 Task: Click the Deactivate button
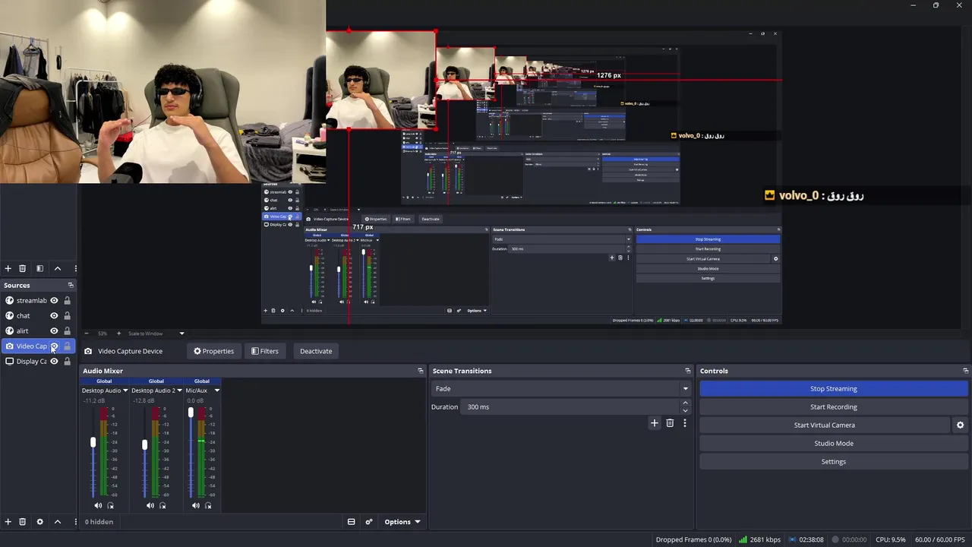pos(316,351)
